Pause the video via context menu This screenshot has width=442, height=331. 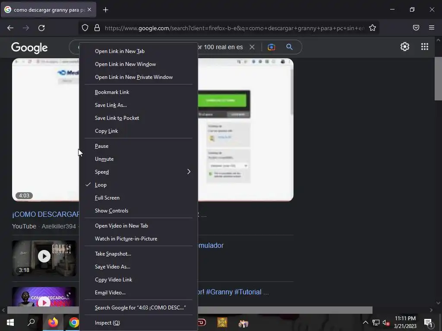(139, 146)
